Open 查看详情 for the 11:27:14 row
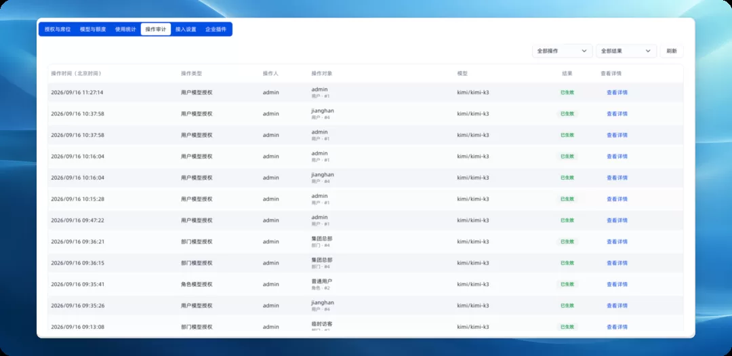Screen dimensions: 732x356 click(617, 92)
